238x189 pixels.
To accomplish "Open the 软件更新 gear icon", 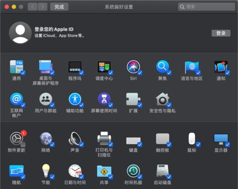I will [17, 138].
